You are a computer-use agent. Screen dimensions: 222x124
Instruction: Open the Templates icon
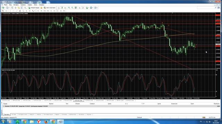click(x=95, y=8)
